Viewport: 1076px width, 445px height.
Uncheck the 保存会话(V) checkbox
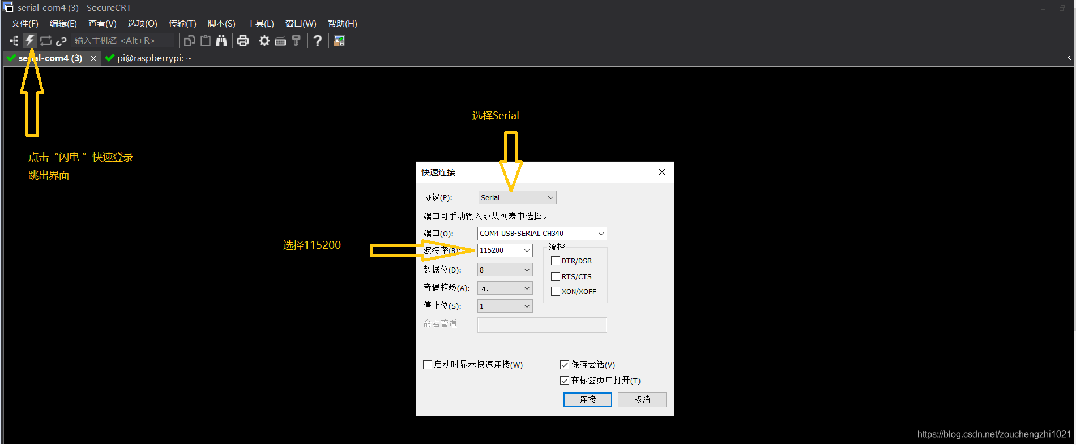point(565,365)
